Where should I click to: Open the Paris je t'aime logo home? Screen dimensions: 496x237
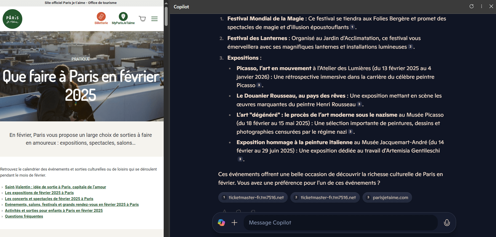coord(12,19)
